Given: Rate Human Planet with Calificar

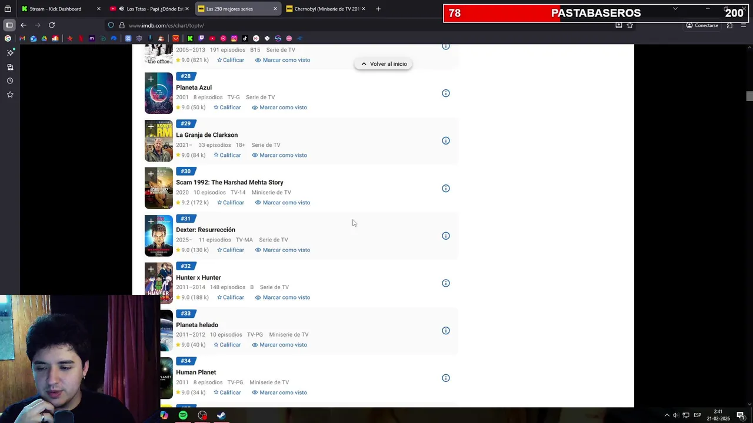Looking at the screenshot, I should point(227,392).
